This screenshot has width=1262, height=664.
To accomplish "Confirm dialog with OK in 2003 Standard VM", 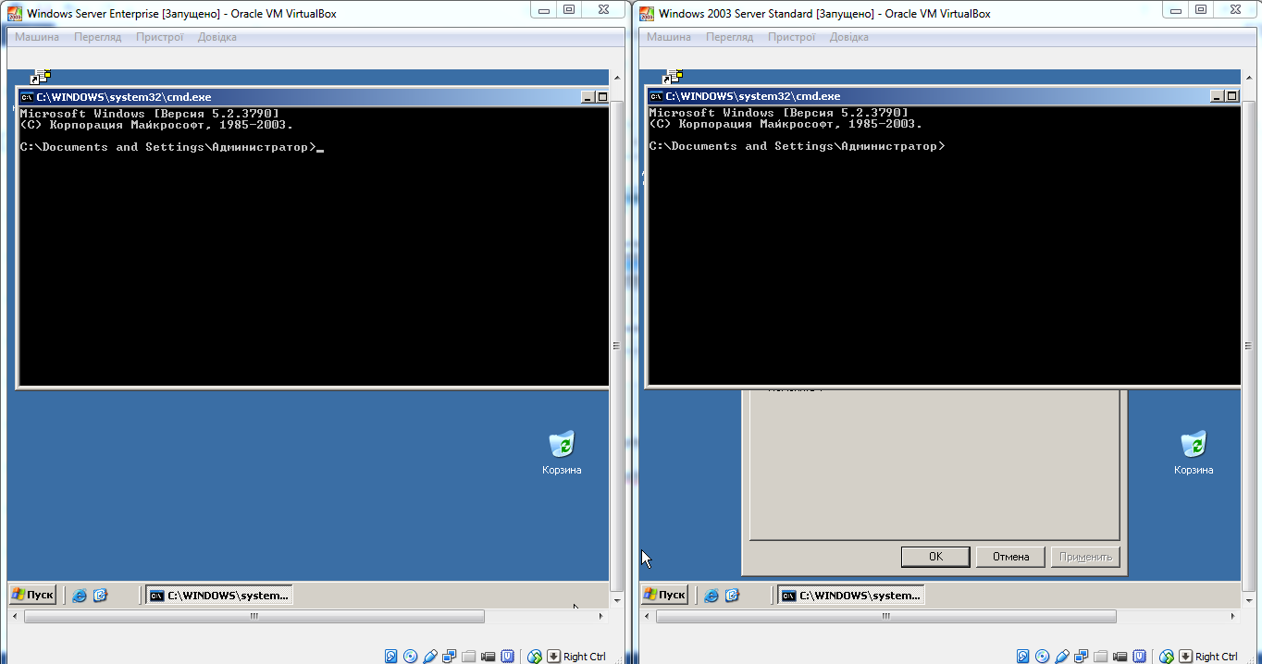I will coord(935,557).
